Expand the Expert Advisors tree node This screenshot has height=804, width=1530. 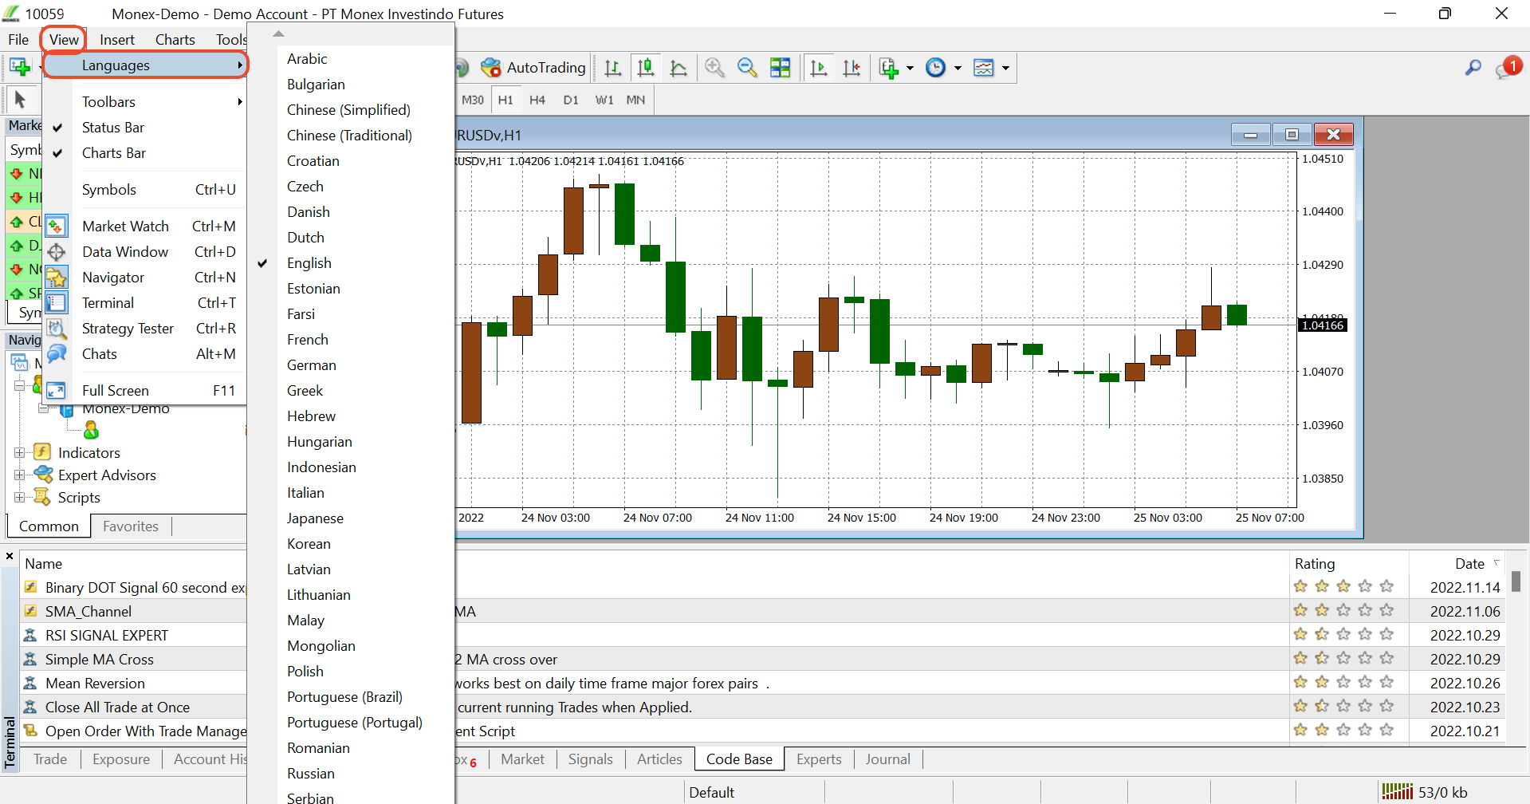(19, 475)
